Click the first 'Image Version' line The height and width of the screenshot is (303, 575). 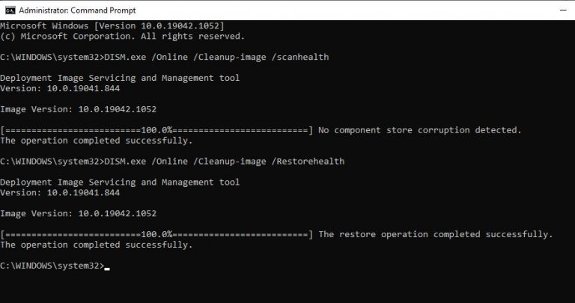point(78,109)
